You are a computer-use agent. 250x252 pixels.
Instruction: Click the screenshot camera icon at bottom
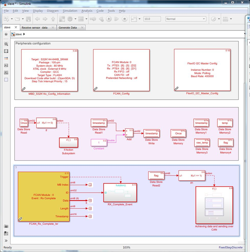[6, 226]
